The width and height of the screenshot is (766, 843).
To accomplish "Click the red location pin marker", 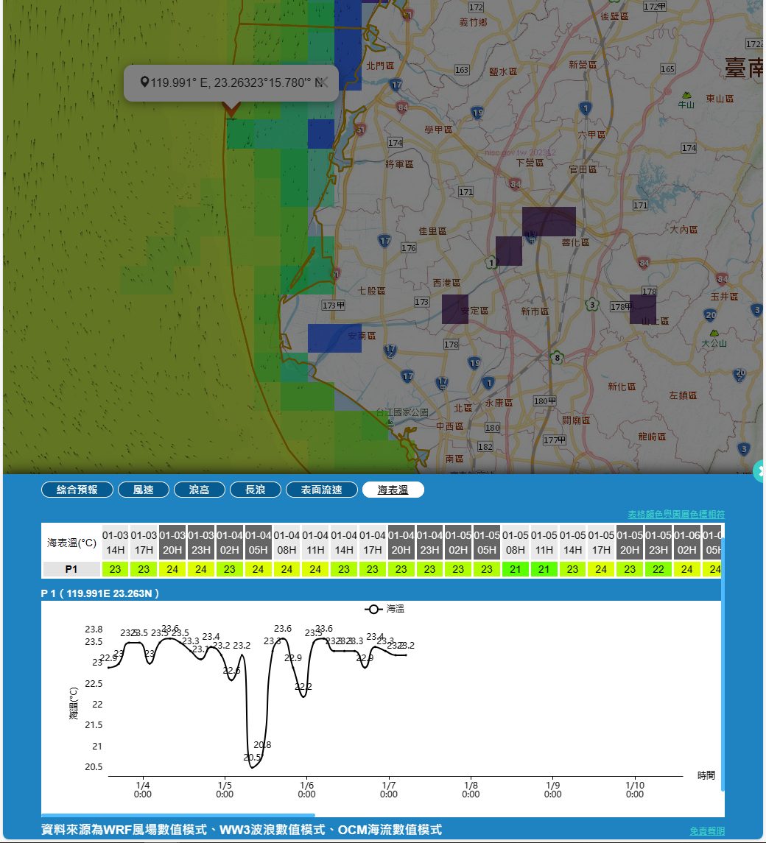I will pos(231,109).
